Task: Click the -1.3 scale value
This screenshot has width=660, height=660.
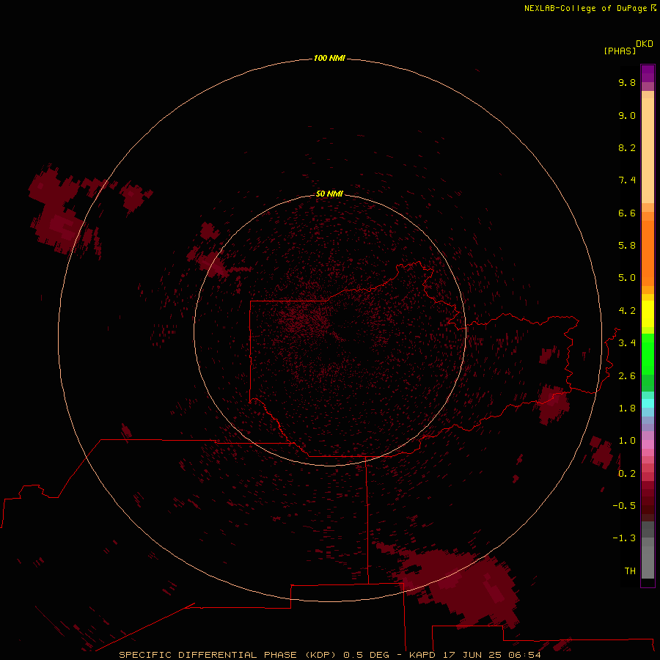Action: 624,538
